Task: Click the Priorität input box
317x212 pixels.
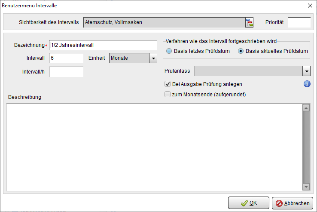Action: (x=299, y=22)
